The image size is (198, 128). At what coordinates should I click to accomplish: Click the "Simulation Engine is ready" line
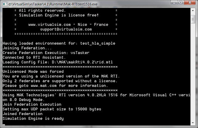click(33, 118)
